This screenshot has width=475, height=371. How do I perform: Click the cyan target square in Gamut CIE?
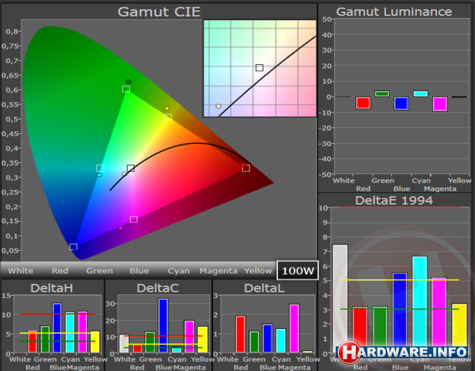pos(101,168)
